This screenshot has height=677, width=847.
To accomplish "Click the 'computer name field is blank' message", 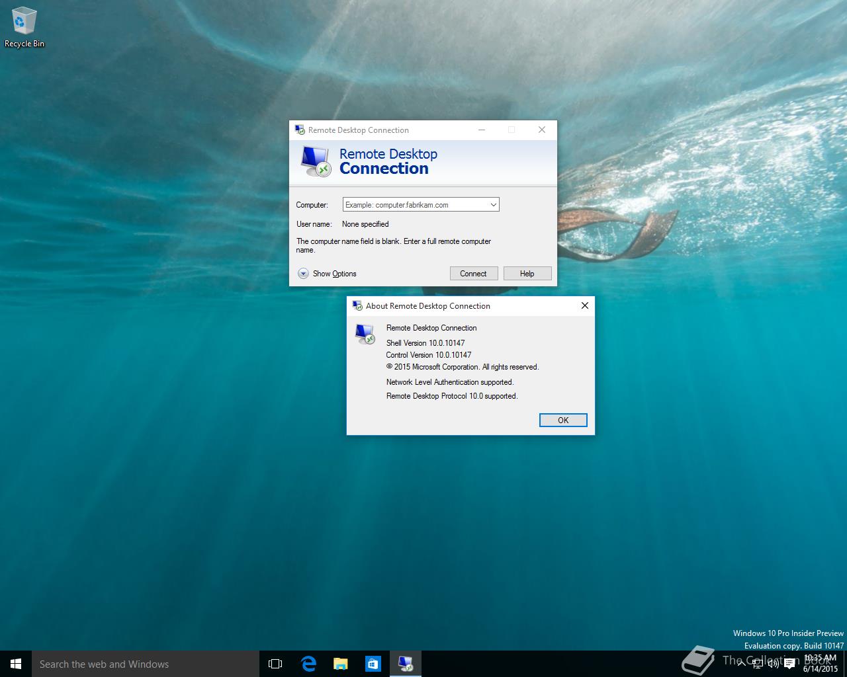I will pos(394,245).
